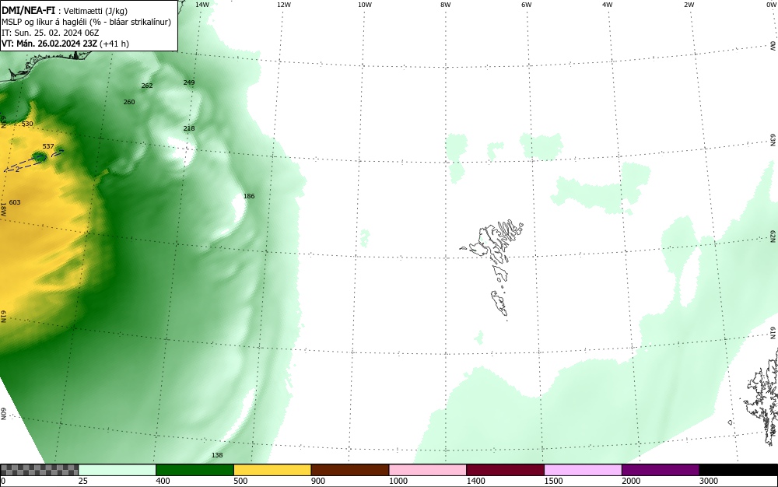Click the lavender 1500–2000 legend swatch
This screenshot has height=487, width=778.
click(583, 470)
